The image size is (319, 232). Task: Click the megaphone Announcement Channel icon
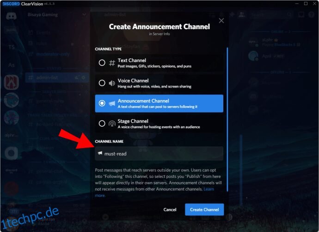click(x=112, y=103)
